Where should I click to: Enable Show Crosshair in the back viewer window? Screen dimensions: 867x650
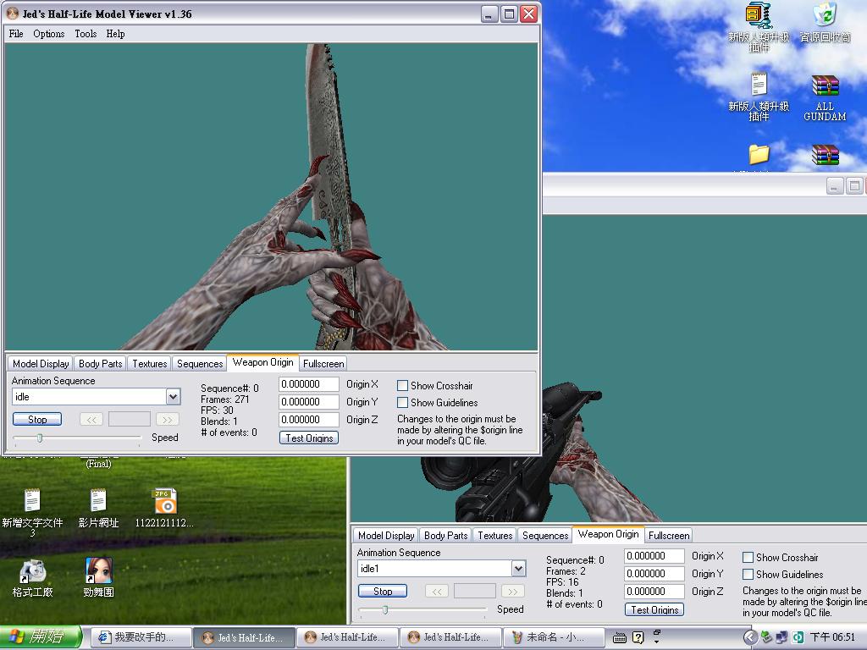pos(748,558)
